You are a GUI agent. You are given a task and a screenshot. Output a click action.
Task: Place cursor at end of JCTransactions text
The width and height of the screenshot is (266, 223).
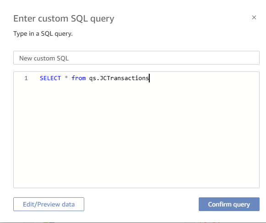[149, 78]
